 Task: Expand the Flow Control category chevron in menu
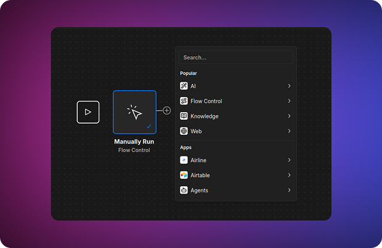[289, 101]
